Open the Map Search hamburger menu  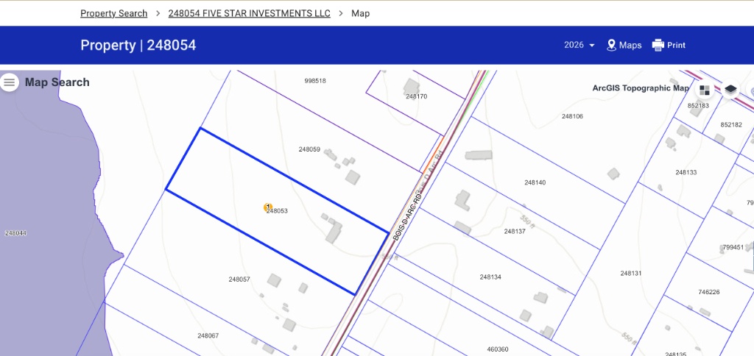9,82
